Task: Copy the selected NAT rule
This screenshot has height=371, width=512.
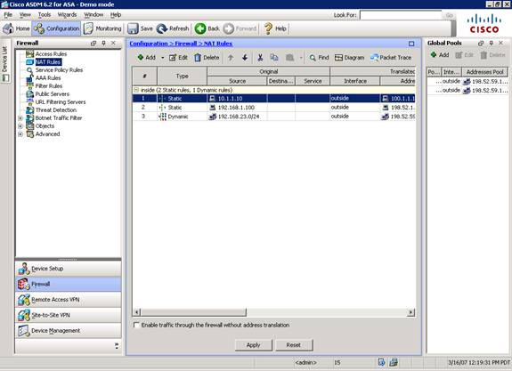Action: pos(274,58)
